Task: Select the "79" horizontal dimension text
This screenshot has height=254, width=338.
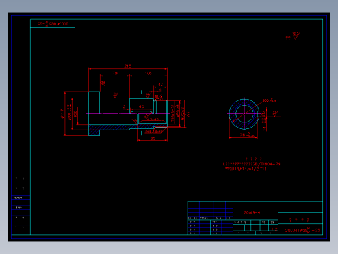Action: 115,73
